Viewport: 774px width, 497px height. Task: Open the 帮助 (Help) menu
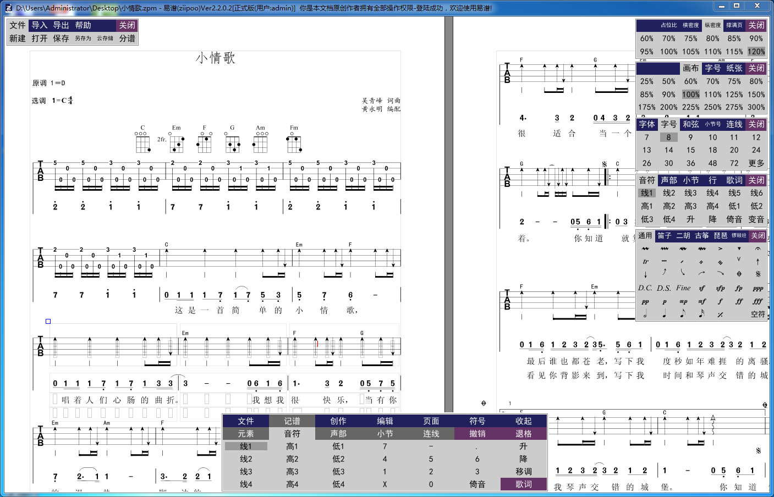[x=83, y=25]
